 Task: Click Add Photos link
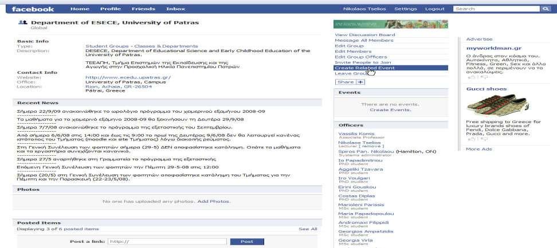[214, 202]
